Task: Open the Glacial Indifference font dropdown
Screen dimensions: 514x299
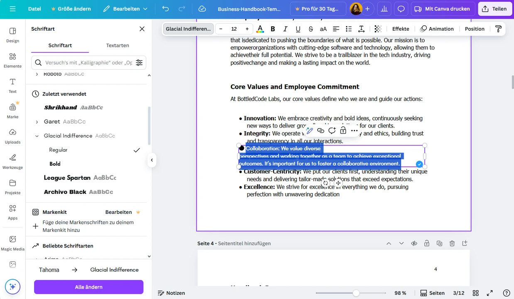Action: point(188,29)
